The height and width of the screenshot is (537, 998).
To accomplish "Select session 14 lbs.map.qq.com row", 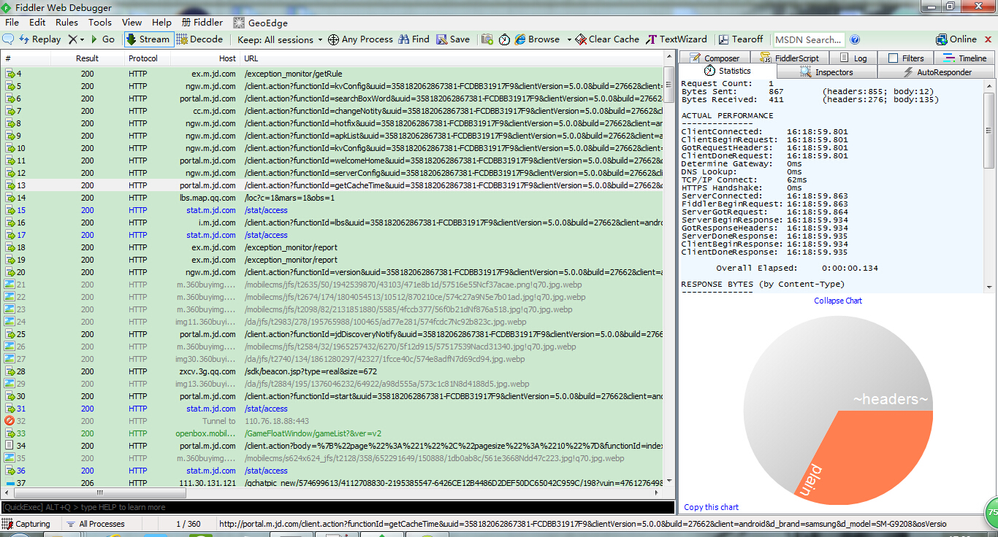I will [332, 198].
